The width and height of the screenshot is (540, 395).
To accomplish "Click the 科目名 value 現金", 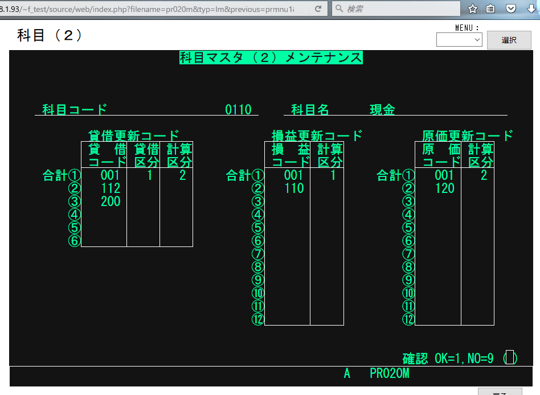I will click(382, 110).
